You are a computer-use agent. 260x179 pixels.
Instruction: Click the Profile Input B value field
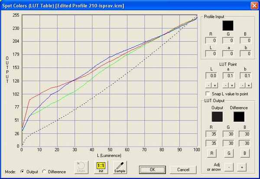pyautogui.click(x=245, y=40)
